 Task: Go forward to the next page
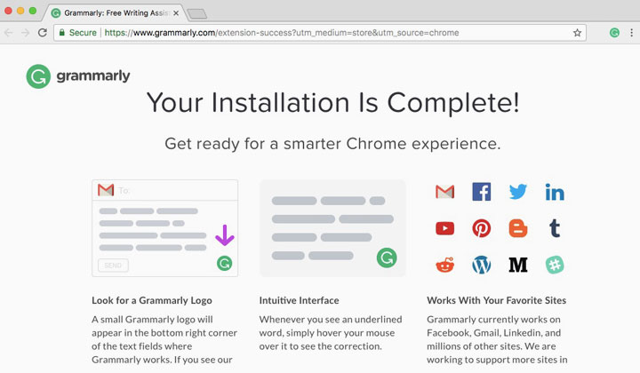25,33
